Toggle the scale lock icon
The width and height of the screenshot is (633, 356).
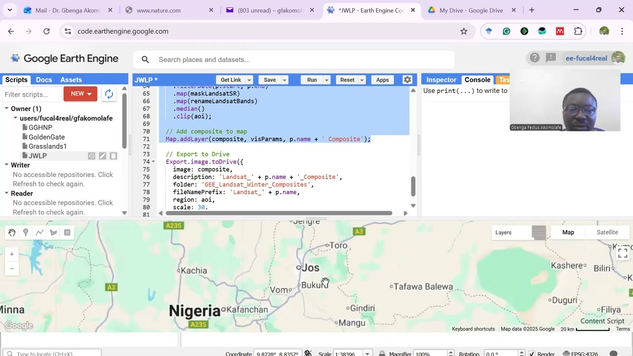[x=382, y=354]
